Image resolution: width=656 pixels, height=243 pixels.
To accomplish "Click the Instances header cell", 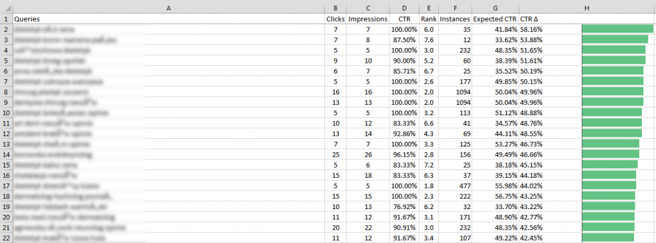I will click(455, 19).
